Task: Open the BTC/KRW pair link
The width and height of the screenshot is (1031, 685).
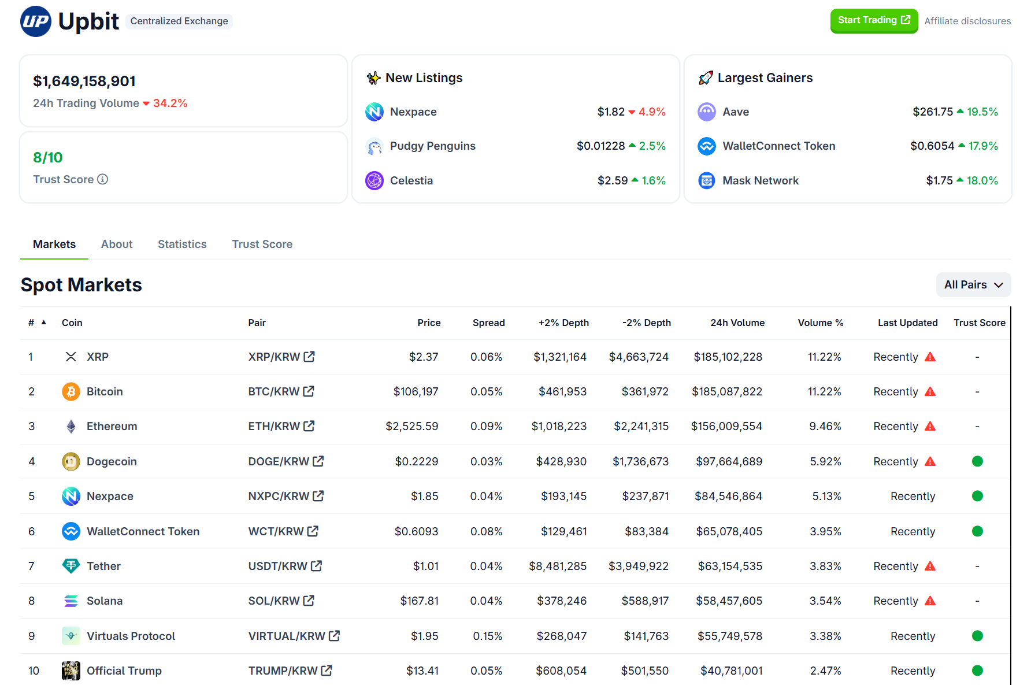Action: [x=281, y=391]
